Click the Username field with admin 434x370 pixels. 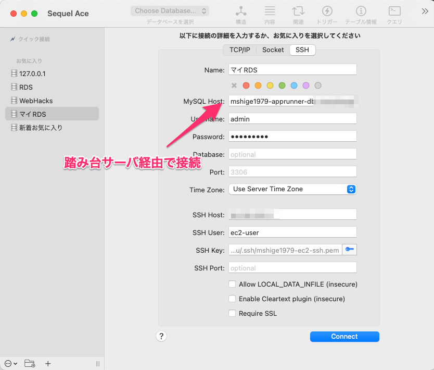coord(292,119)
